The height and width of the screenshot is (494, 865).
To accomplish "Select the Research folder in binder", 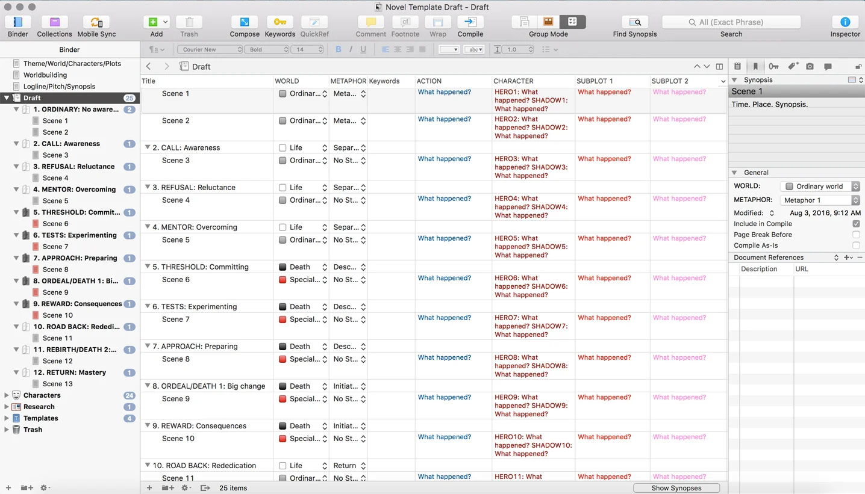I will (x=39, y=407).
